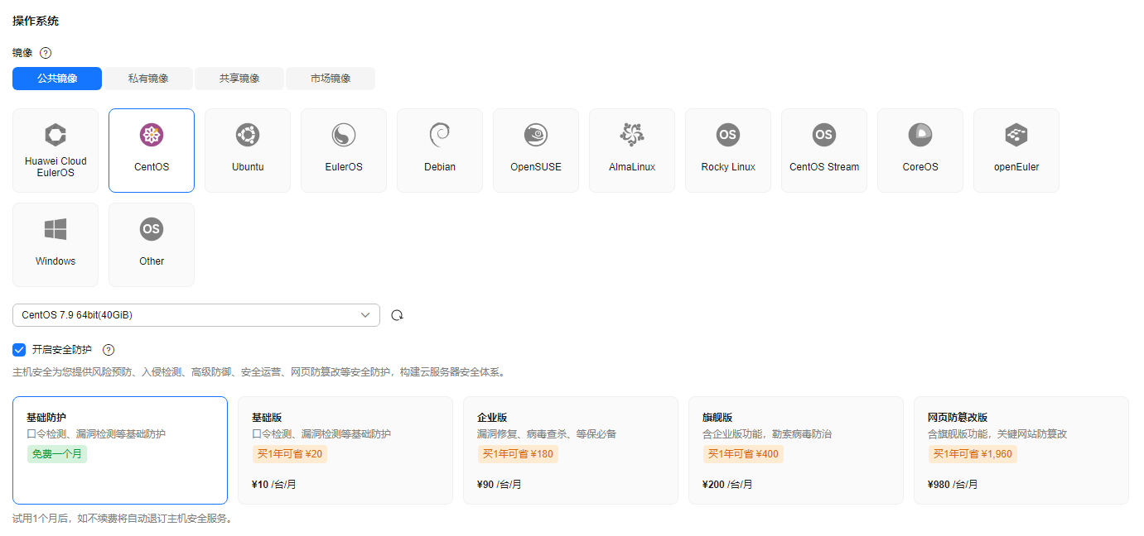Pick the EulerOS image tile
This screenshot has height=536, width=1144.
click(344, 151)
